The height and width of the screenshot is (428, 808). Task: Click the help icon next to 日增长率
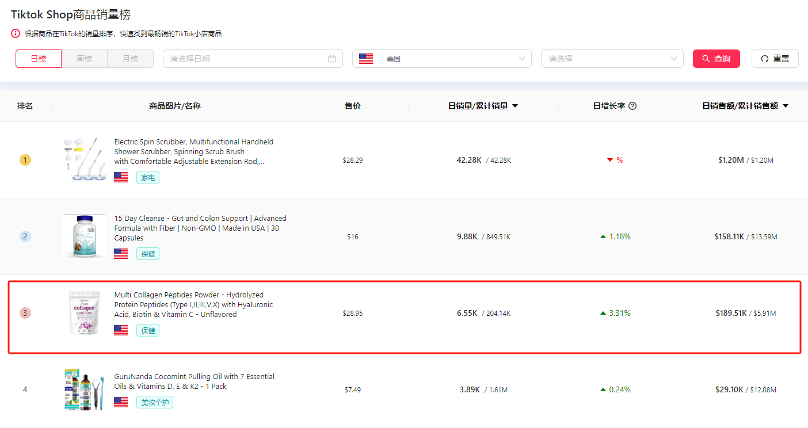[x=632, y=106]
